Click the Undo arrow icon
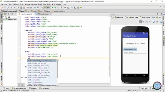The height and width of the screenshot is (92, 165). coord(11,8)
